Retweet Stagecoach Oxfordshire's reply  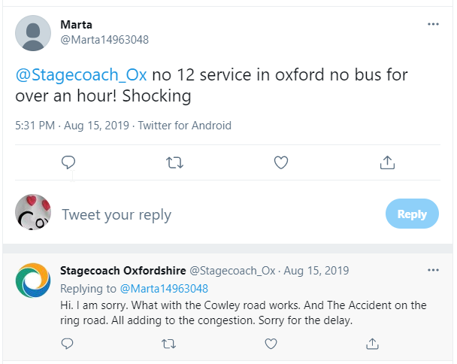pos(168,344)
